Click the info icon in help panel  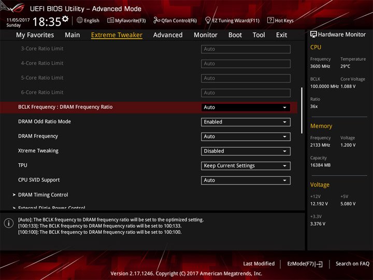pos(9,223)
